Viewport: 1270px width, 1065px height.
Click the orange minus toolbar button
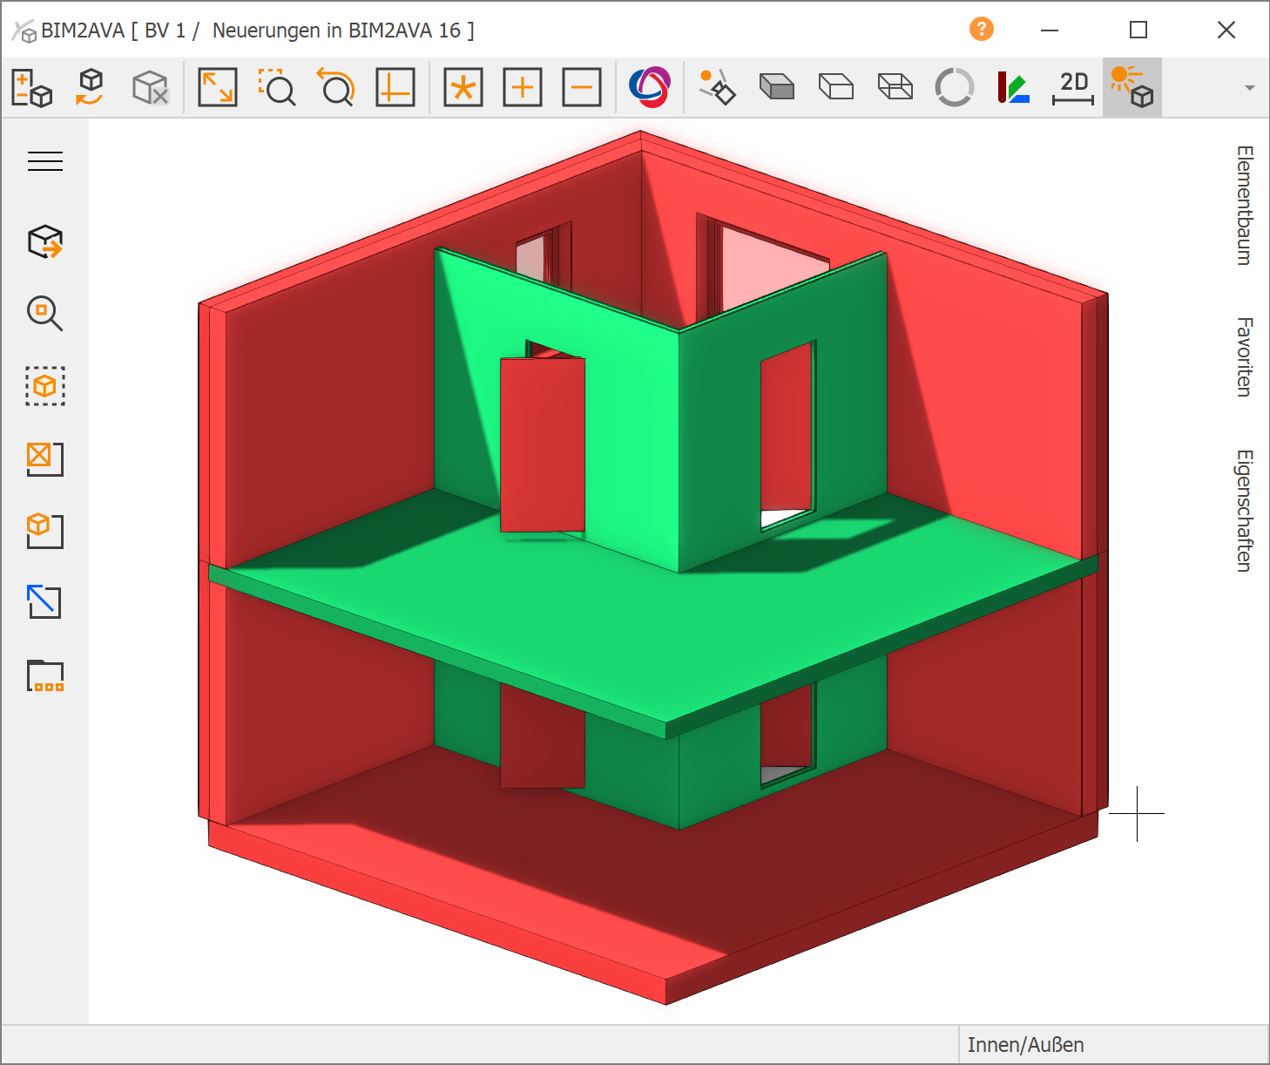click(x=582, y=87)
